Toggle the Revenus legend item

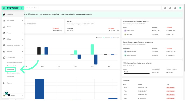coord(99,38)
